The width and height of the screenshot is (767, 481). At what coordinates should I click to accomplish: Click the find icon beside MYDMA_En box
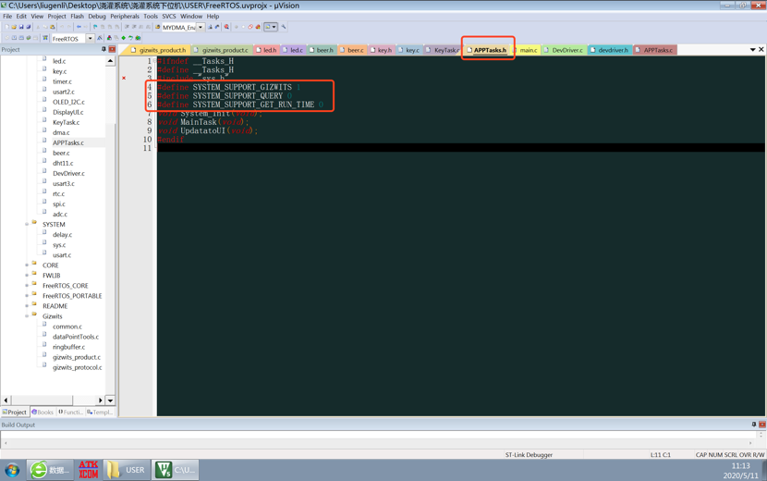tap(210, 27)
